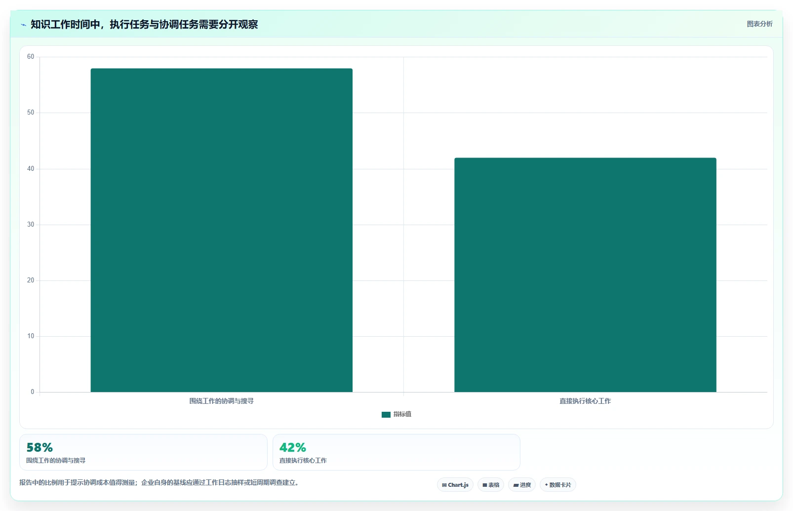Click the y-axis value 60
Screen dimensions: 793x511
[31, 57]
